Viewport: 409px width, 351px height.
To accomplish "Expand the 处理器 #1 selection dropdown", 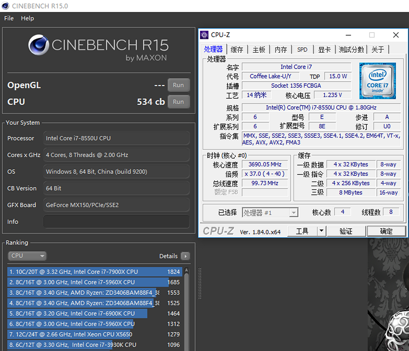I will click(293, 213).
